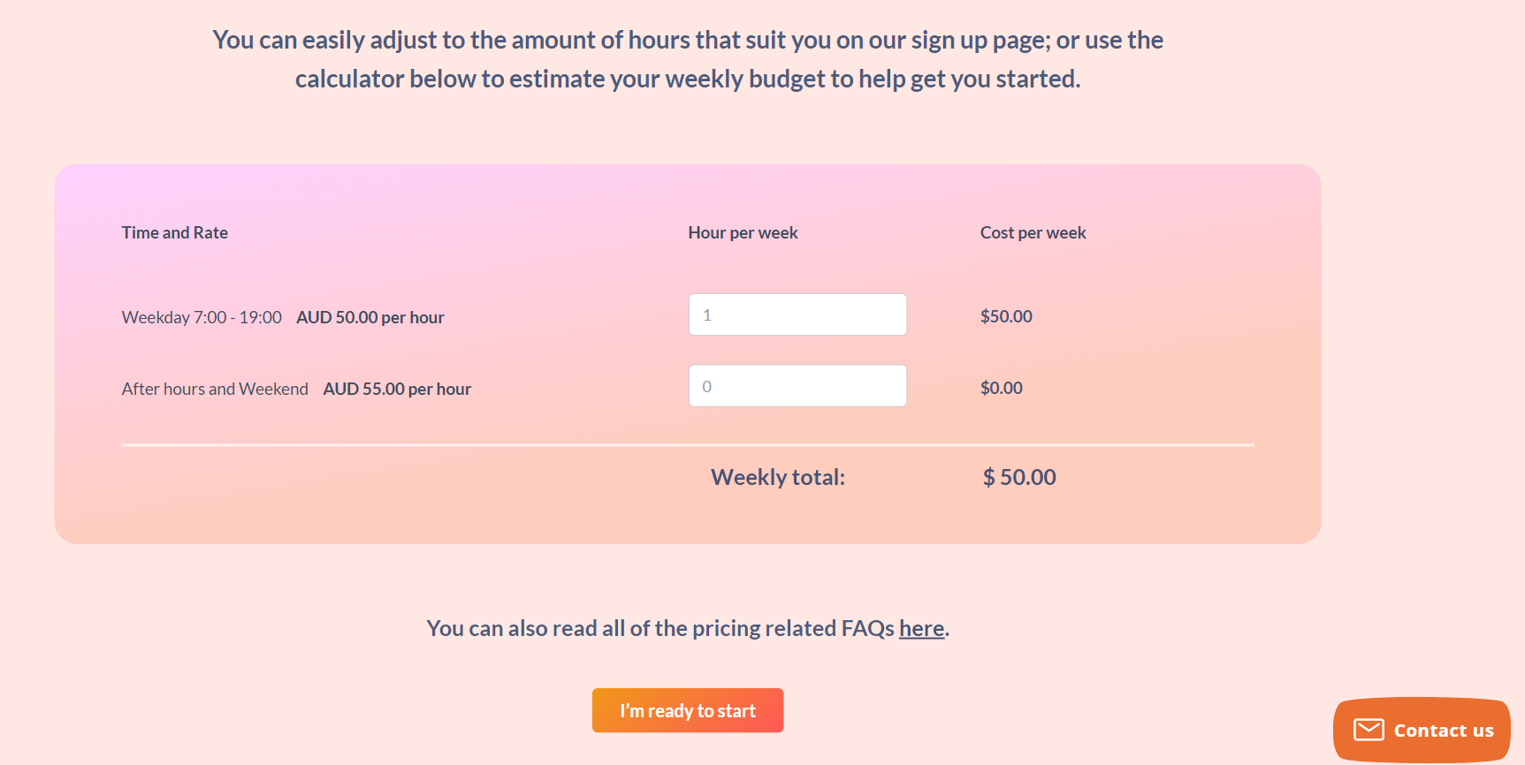Click the "Cost per week" column header
This screenshot has width=1525, height=765.
click(1033, 232)
